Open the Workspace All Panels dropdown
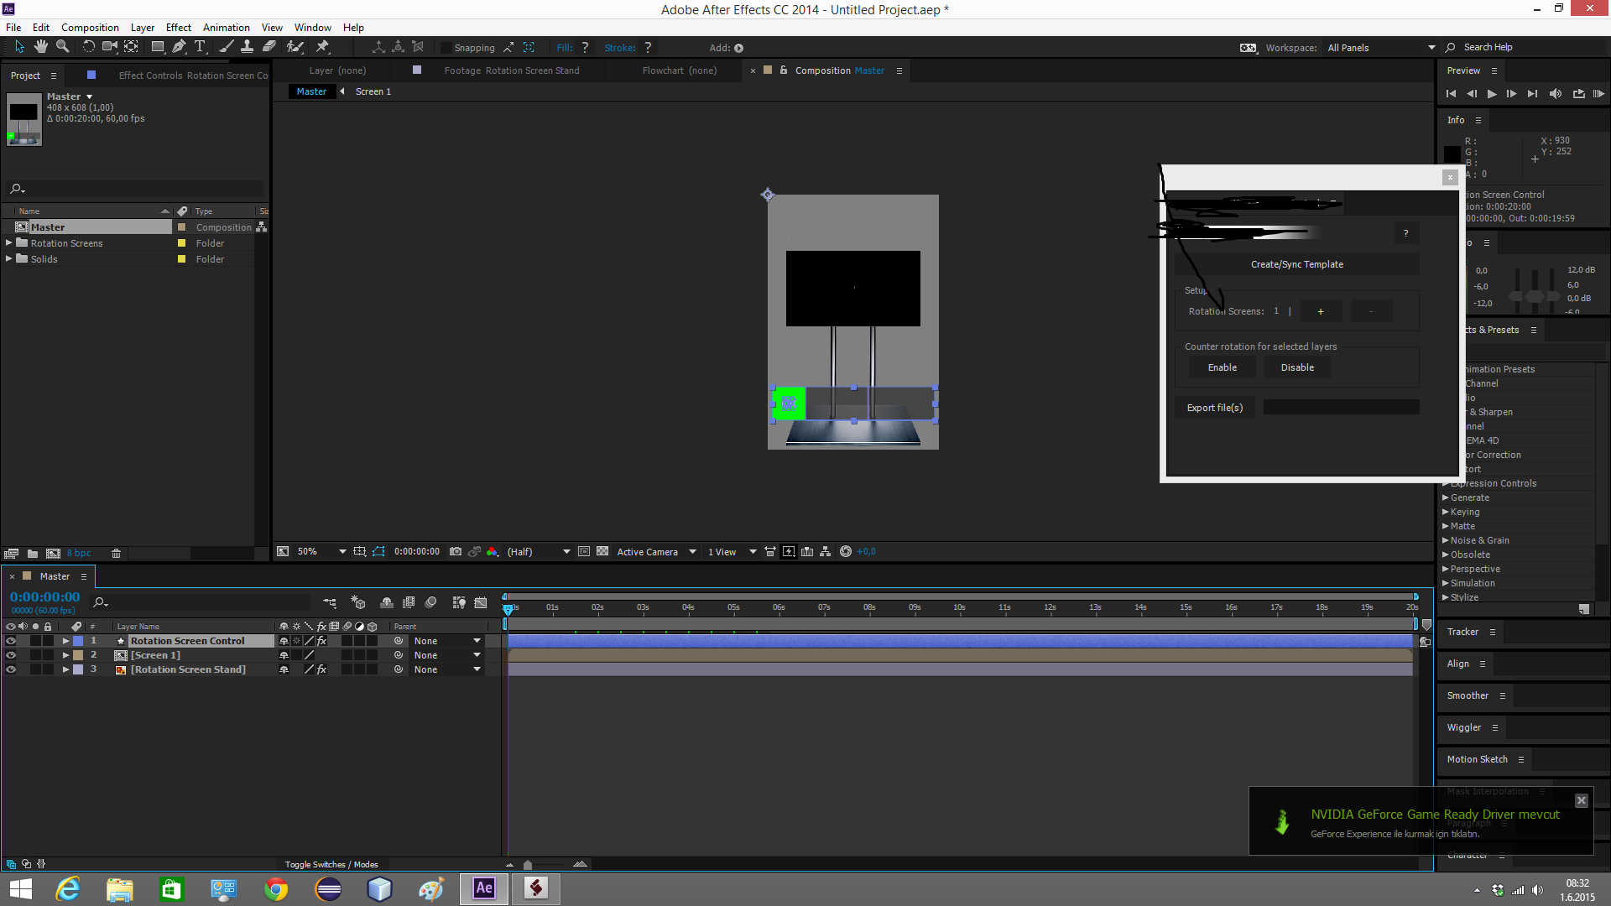1611x906 pixels. click(1381, 48)
